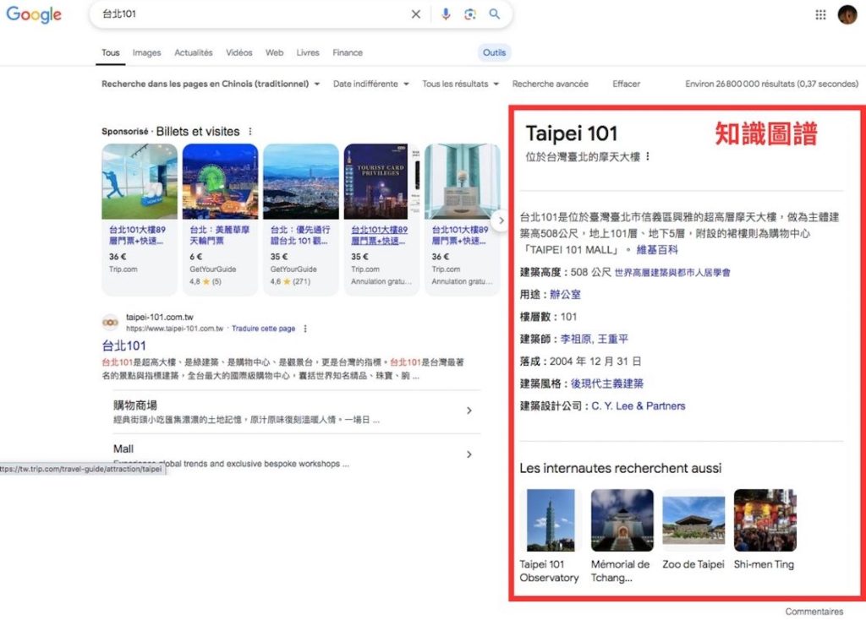
Task: Open the 維基百科 source link
Action: point(657,250)
